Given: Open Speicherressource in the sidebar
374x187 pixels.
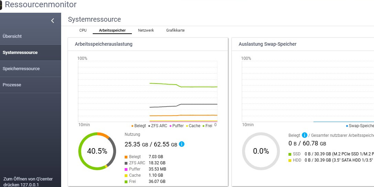Looking at the screenshot, I should pos(21,68).
